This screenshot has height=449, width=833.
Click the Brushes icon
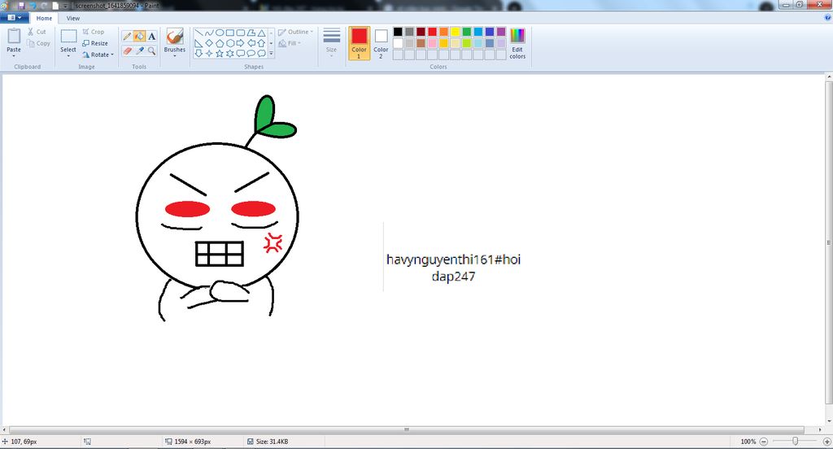click(175, 37)
